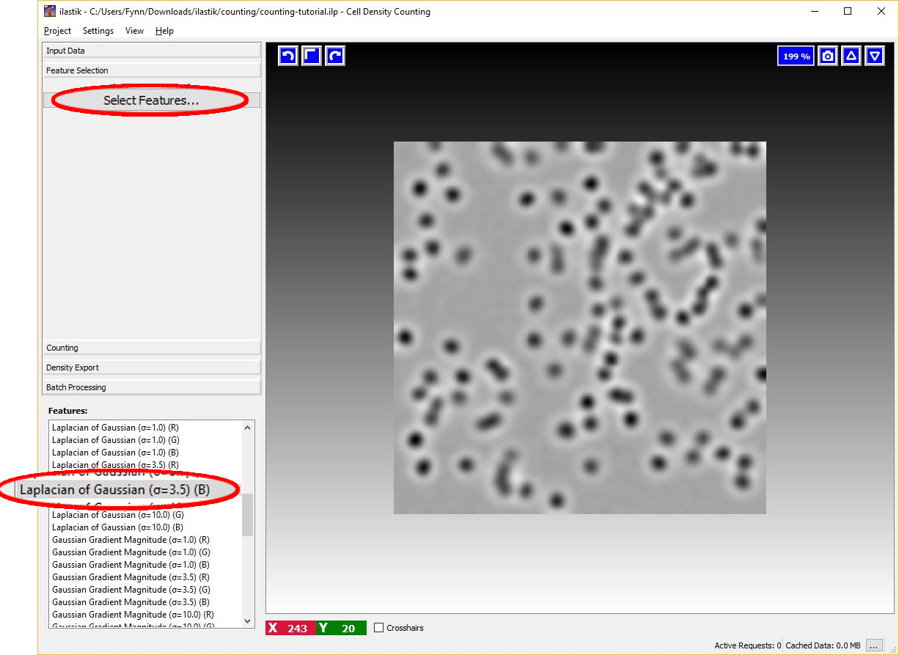Click the down-triangle viewer button
The height and width of the screenshot is (655, 899).
(875, 56)
